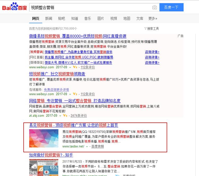Open link 微播易视频推广,为品牌主量身打造
Image resolution: width=199 pixels, height=176 pixels.
click(x=79, y=52)
